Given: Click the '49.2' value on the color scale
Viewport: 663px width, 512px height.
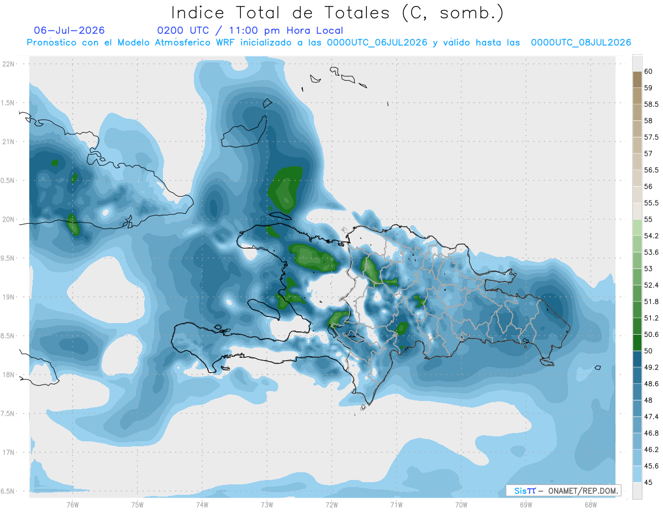Looking at the screenshot, I should [x=651, y=367].
